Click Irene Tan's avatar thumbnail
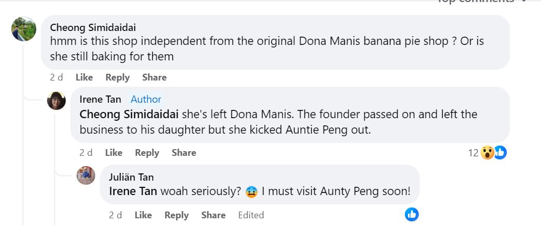This screenshot has width=541, height=225. [56, 101]
